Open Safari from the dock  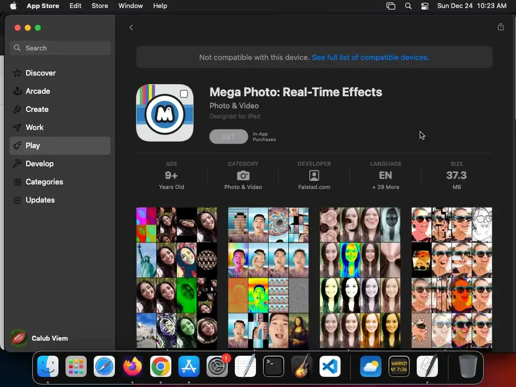pos(104,366)
